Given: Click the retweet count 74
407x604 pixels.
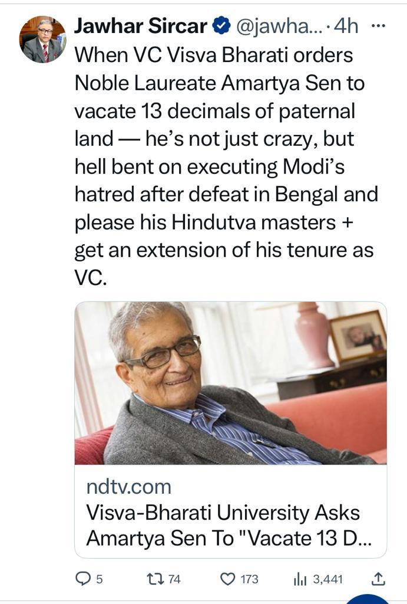Looking at the screenshot, I should coord(174,579).
